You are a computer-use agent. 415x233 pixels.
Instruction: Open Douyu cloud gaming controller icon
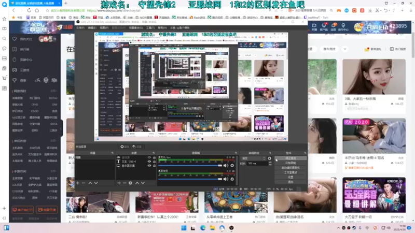click(x=15, y=70)
